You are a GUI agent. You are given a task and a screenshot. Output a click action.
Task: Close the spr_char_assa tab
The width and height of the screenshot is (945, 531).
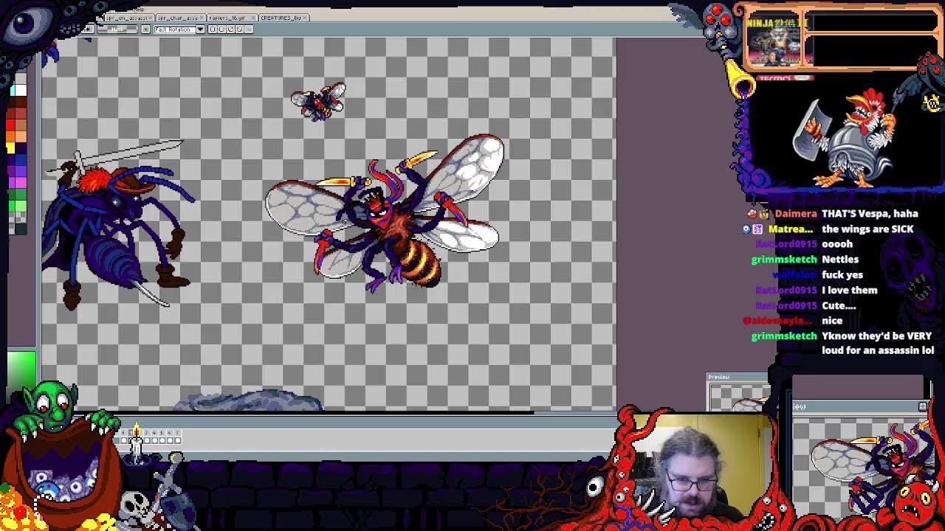coord(202,18)
